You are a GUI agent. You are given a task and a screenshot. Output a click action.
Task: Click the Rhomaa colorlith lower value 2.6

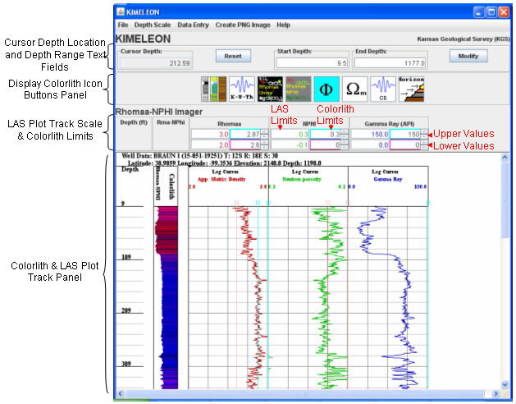click(245, 145)
